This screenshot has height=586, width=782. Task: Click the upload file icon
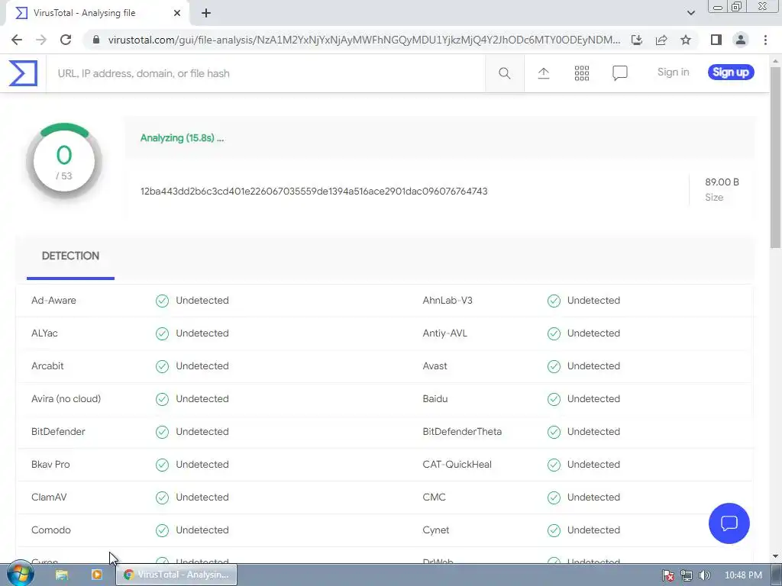[x=544, y=73]
